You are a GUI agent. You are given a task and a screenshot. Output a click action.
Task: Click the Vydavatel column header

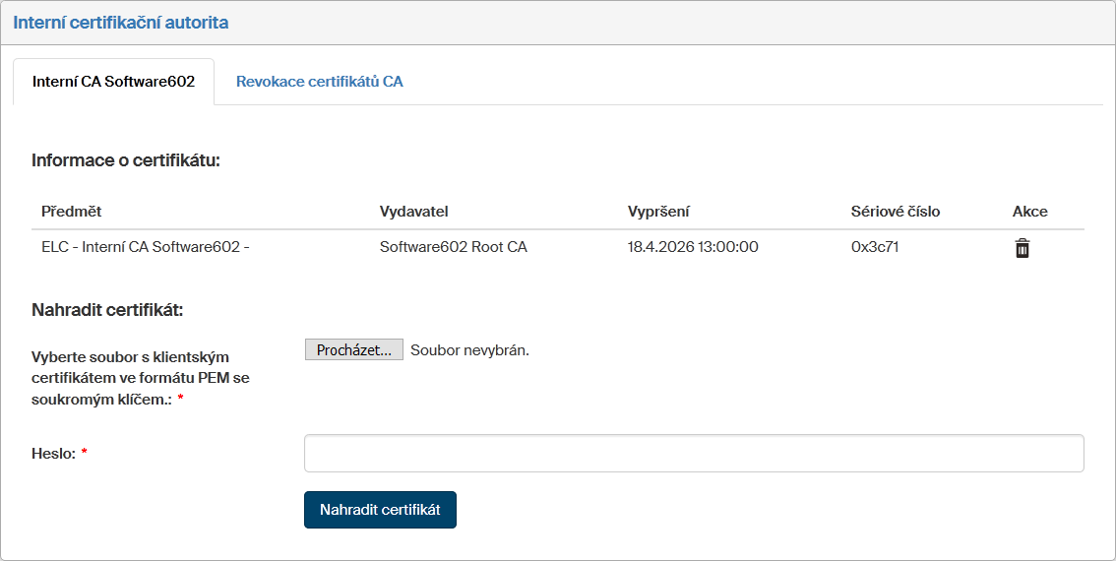pyautogui.click(x=413, y=212)
